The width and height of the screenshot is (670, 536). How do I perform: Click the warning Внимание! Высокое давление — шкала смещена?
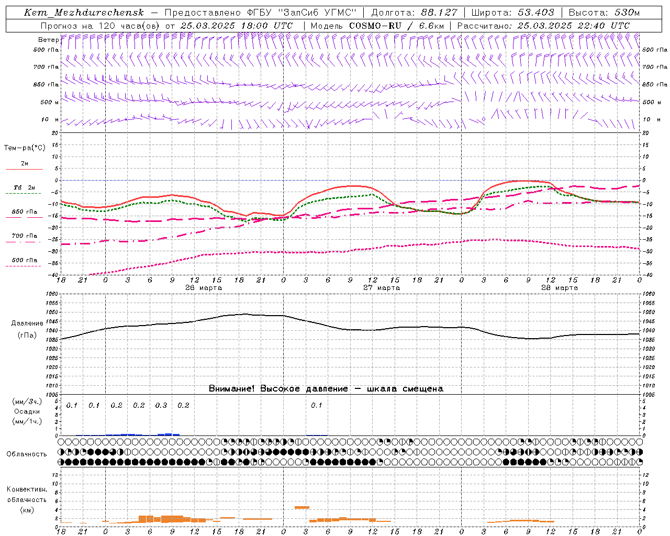pyautogui.click(x=326, y=389)
